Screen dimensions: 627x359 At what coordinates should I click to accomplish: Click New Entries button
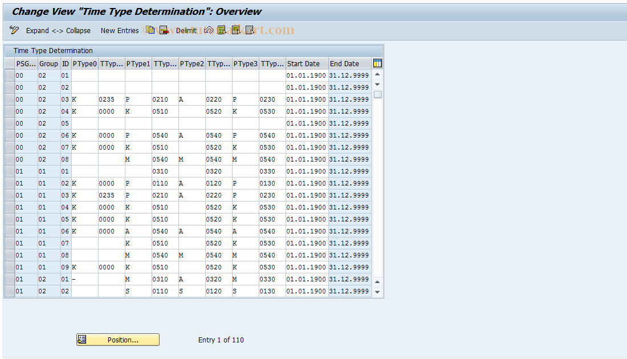[120, 30]
